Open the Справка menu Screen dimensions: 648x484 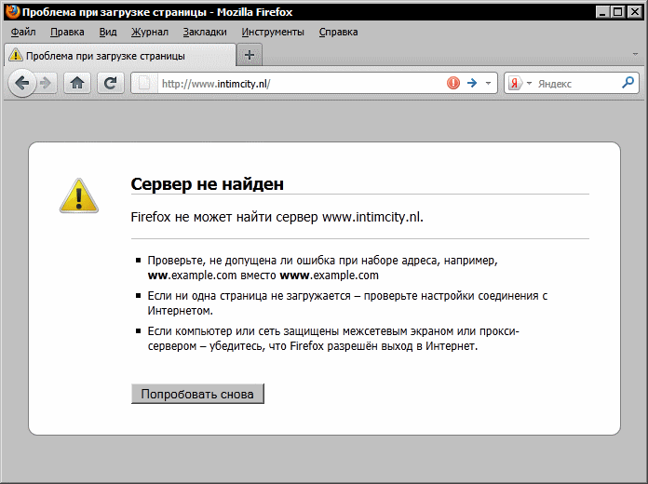pyautogui.click(x=338, y=32)
